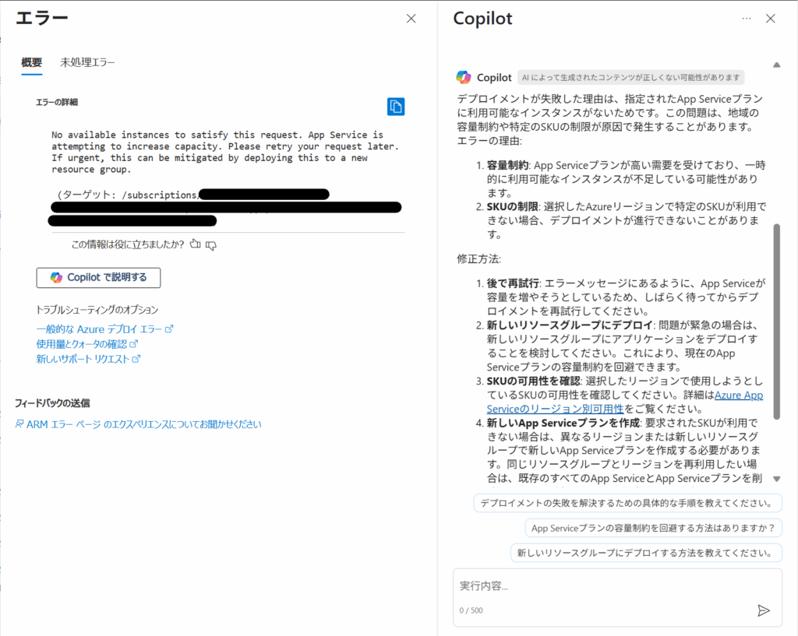798x636 pixels.
Task: Select the デプロイメントの失敗を解決する suggestion
Action: pos(627,504)
